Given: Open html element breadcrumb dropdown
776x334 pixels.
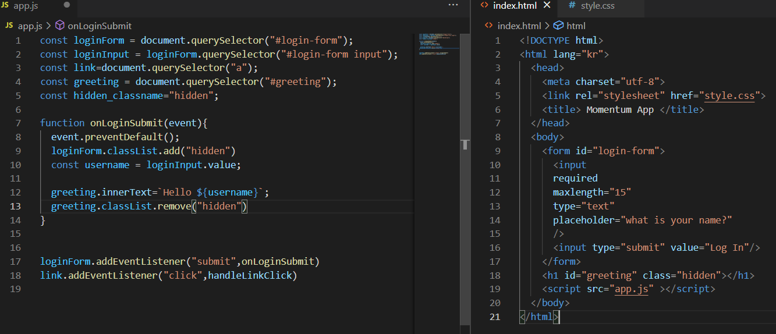Looking at the screenshot, I should tap(576, 26).
